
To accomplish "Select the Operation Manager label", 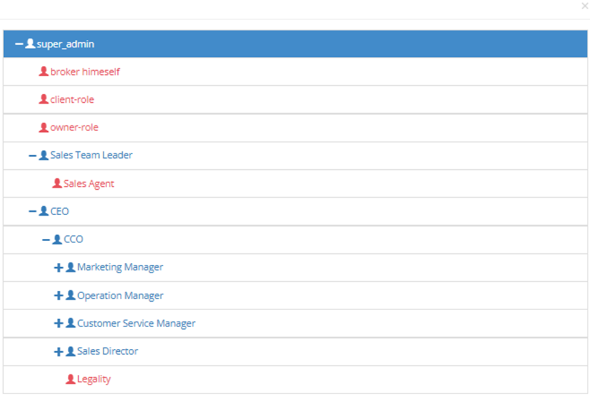I will [x=120, y=296].
